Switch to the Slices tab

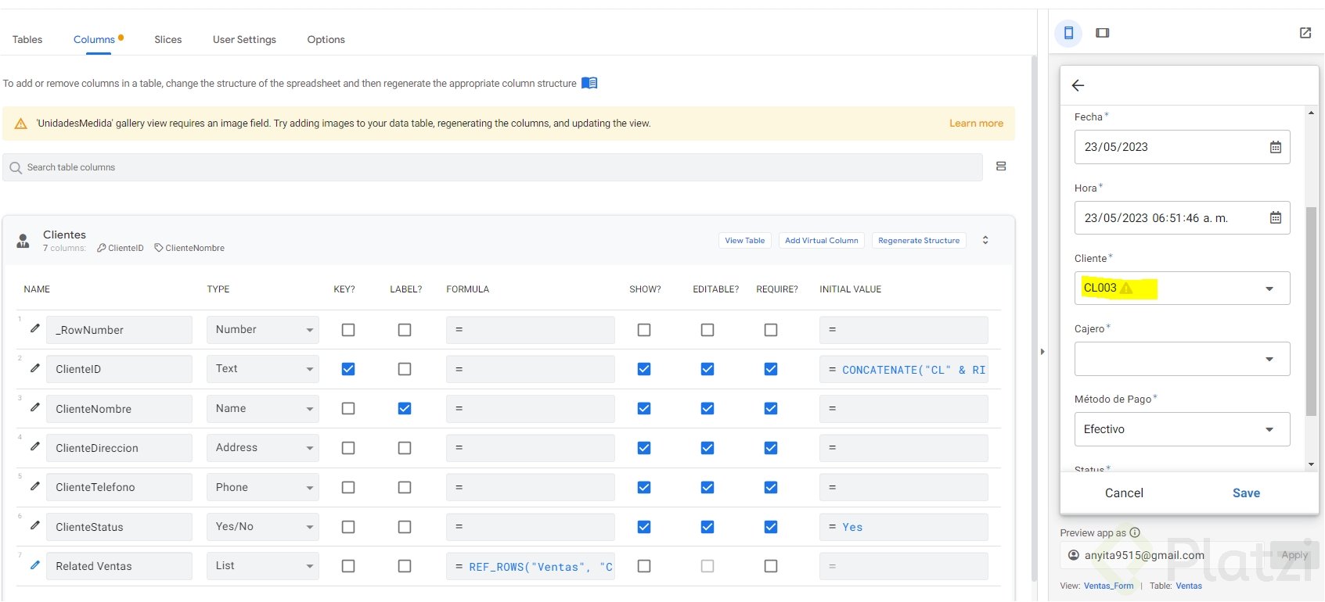point(167,39)
